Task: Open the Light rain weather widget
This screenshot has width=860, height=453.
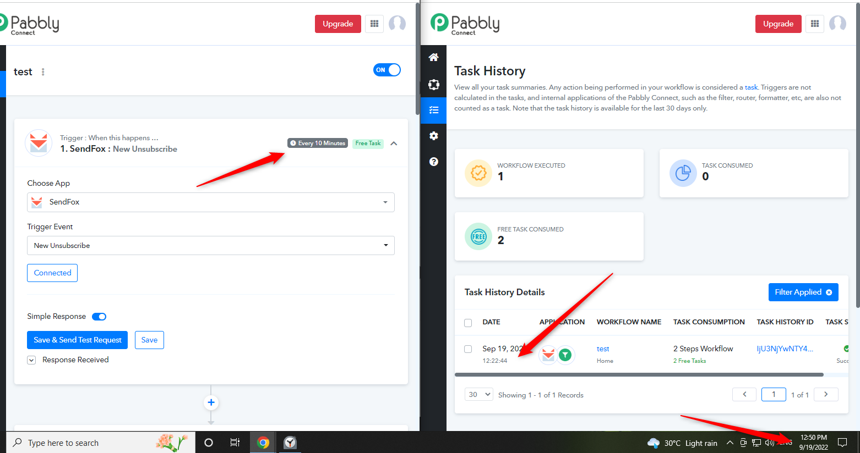Action: pyautogui.click(x=683, y=443)
